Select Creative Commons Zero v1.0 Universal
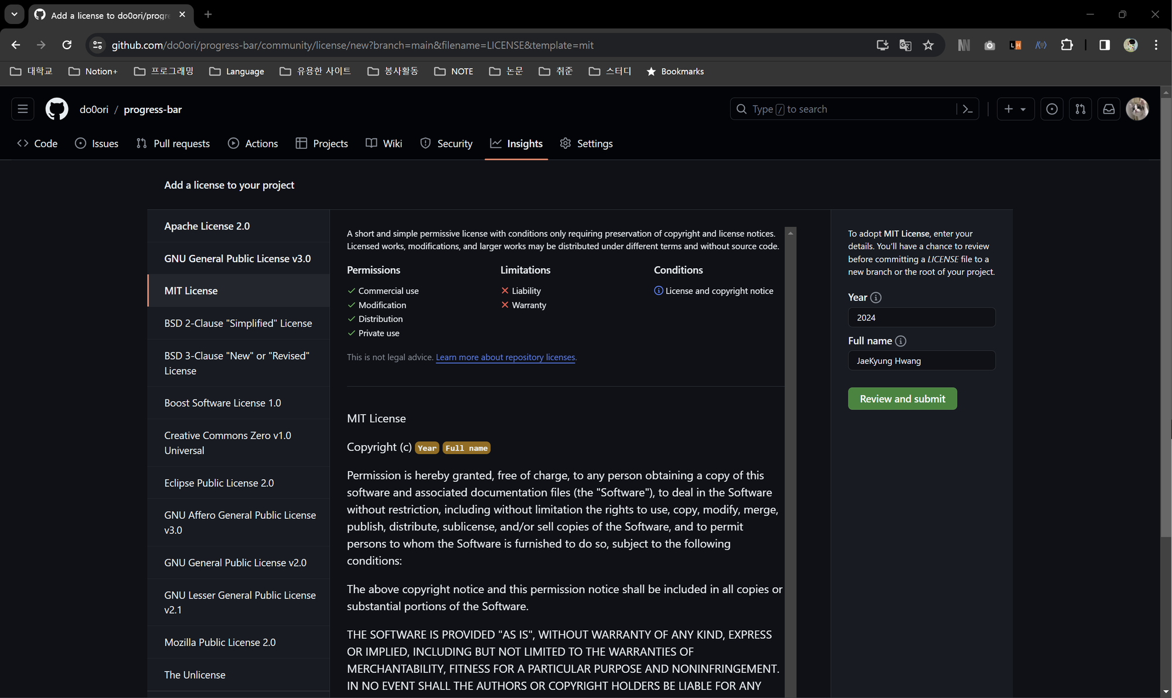The width and height of the screenshot is (1172, 698). pyautogui.click(x=239, y=443)
